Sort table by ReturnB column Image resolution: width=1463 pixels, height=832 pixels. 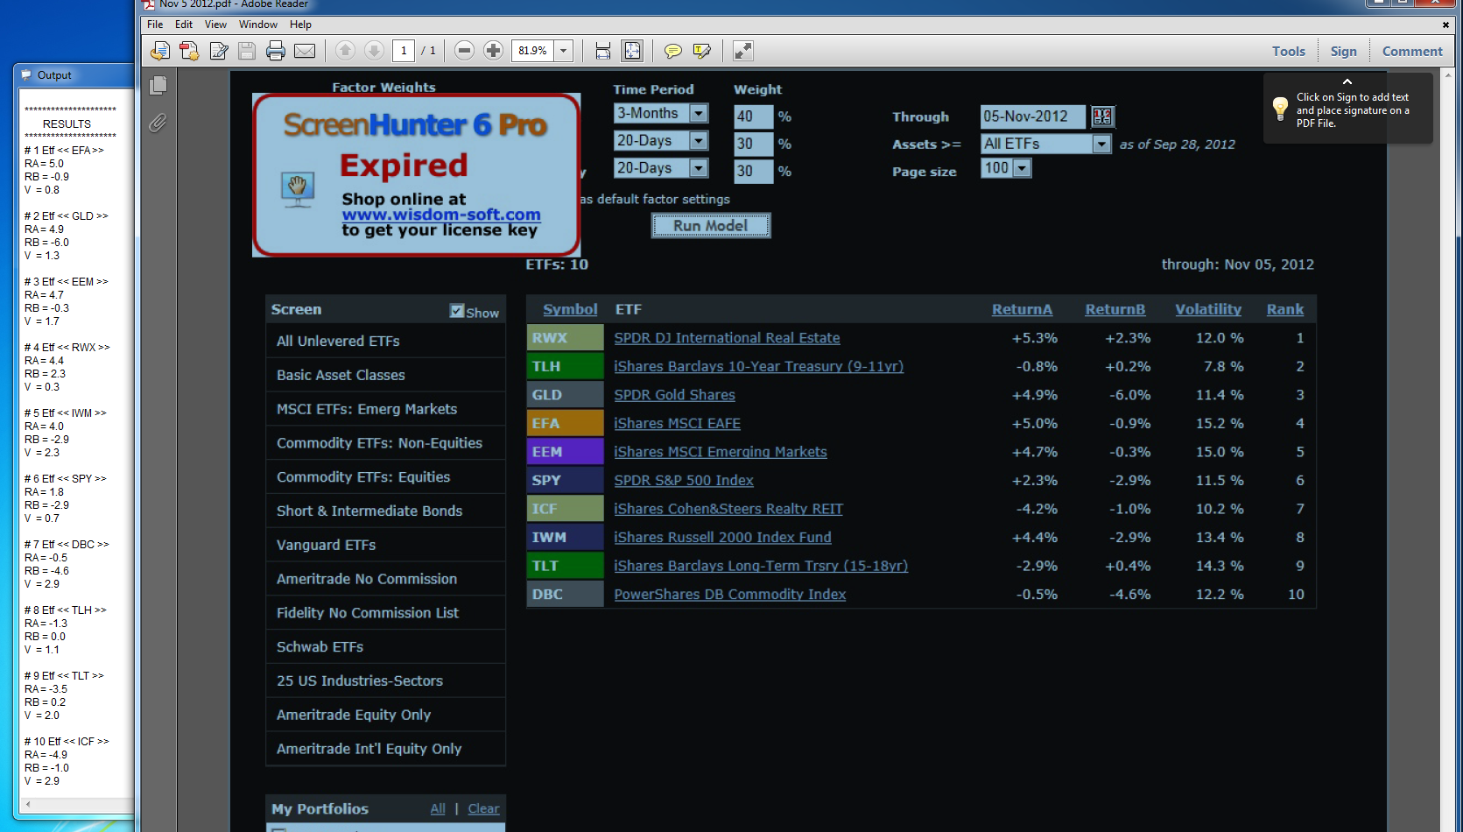click(x=1115, y=309)
